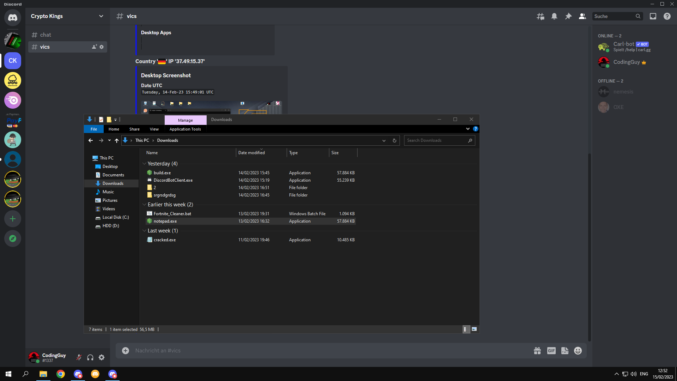
Task: Create invite for the vics channel
Action: click(x=94, y=47)
